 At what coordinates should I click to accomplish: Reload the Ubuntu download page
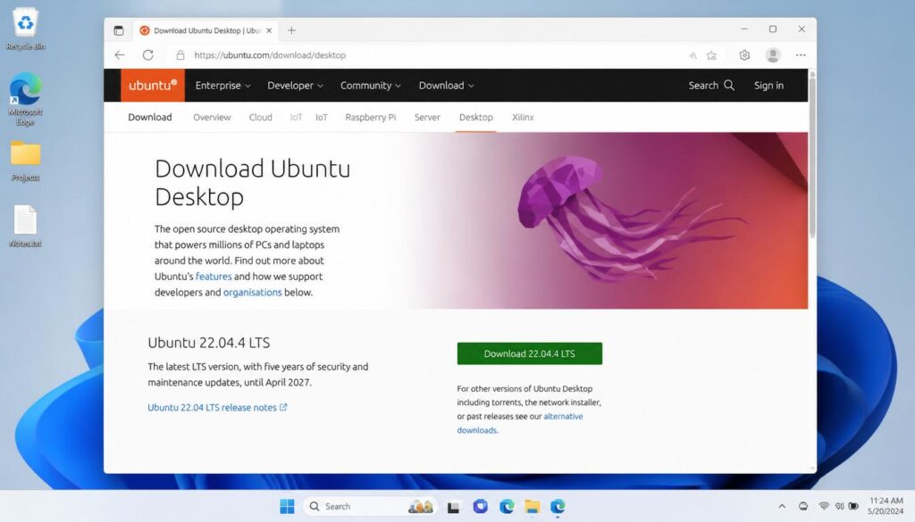[148, 54]
